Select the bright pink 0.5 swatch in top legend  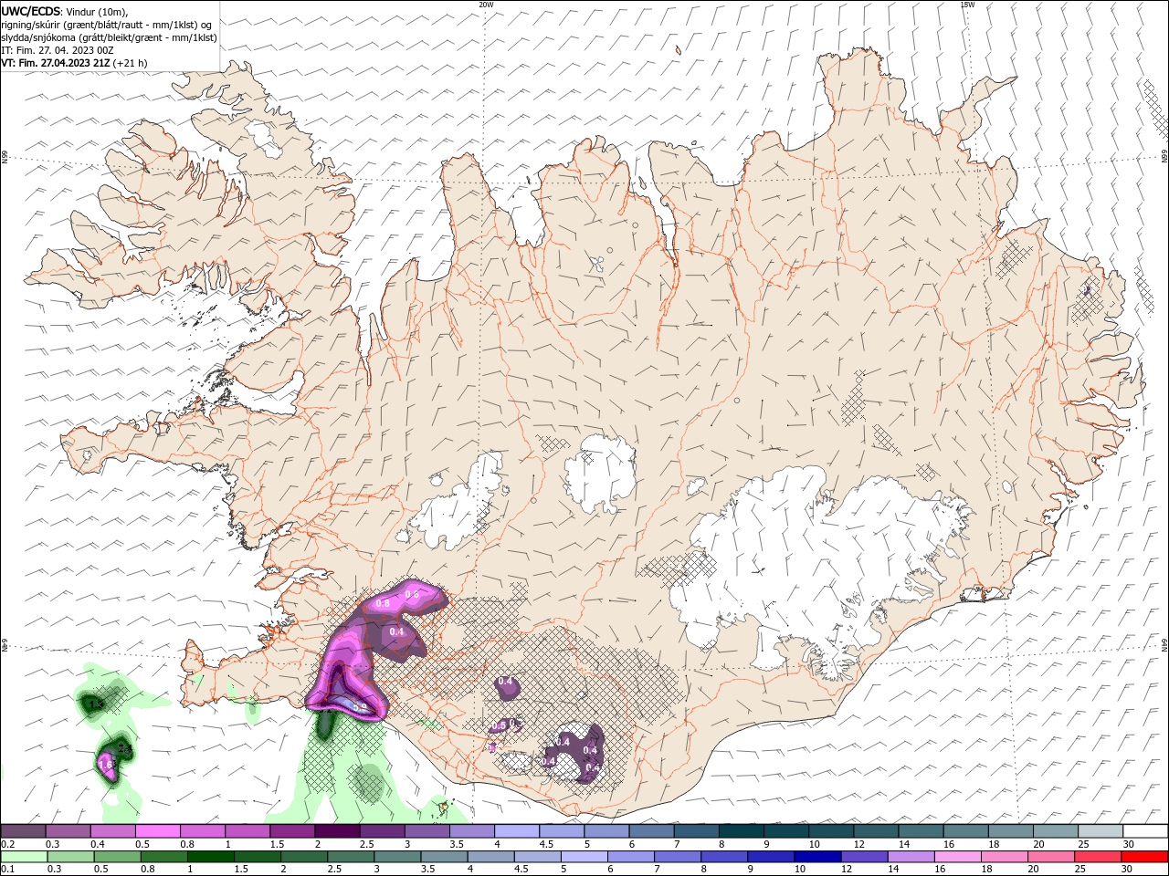(x=157, y=831)
